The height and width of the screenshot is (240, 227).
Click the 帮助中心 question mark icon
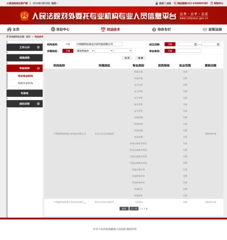(212, 3)
